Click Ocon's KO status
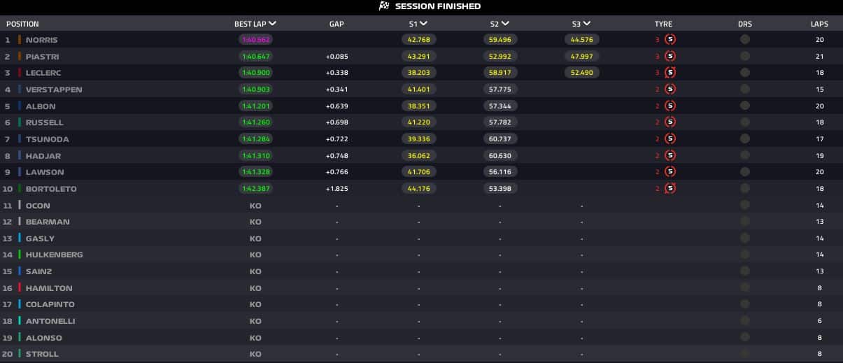Image resolution: width=843 pixels, height=363 pixels. coord(255,206)
